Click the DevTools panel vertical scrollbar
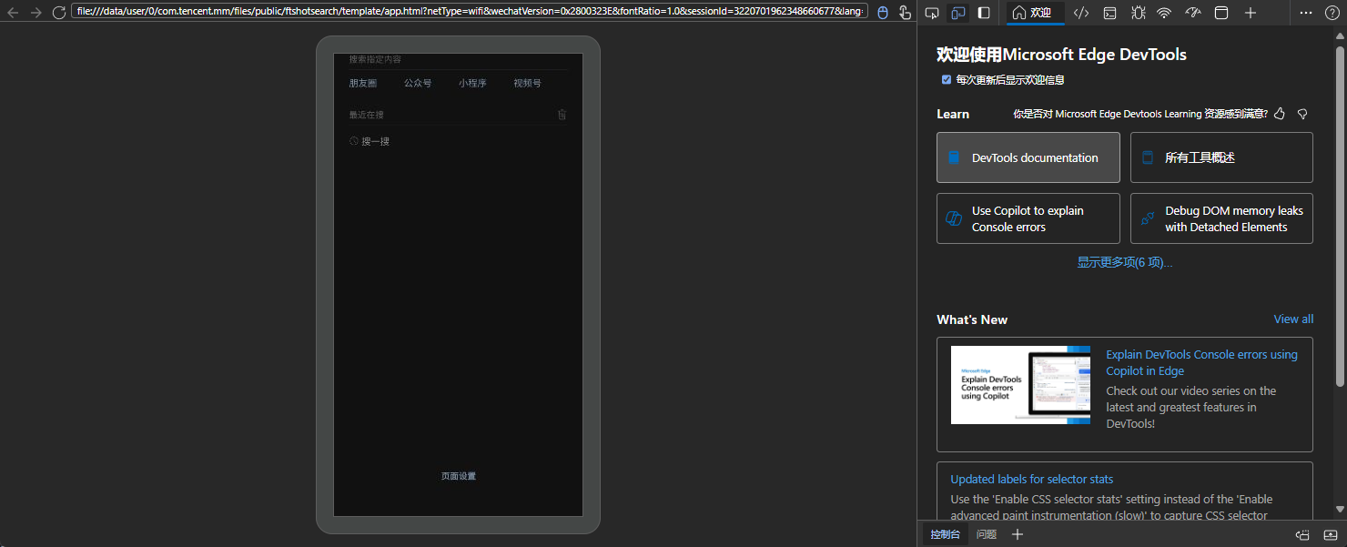This screenshot has height=547, width=1347. pyautogui.click(x=1340, y=218)
